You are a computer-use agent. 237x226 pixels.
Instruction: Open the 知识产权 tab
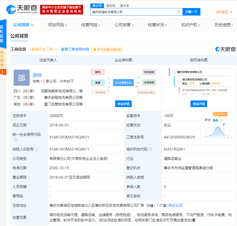tap(191, 25)
